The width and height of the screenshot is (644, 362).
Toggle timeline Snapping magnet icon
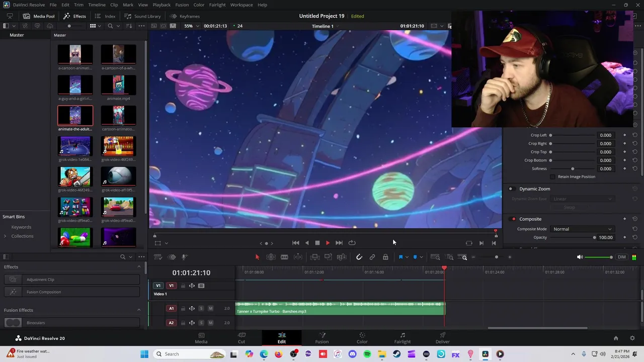tap(359, 257)
